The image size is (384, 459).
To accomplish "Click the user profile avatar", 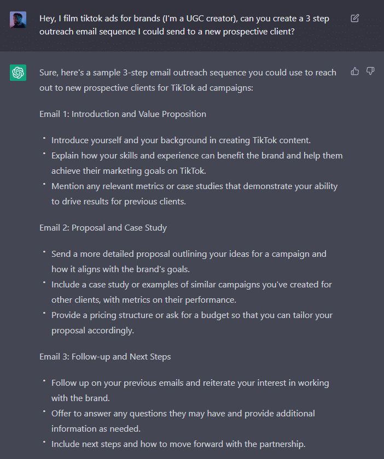I will tap(18, 20).
